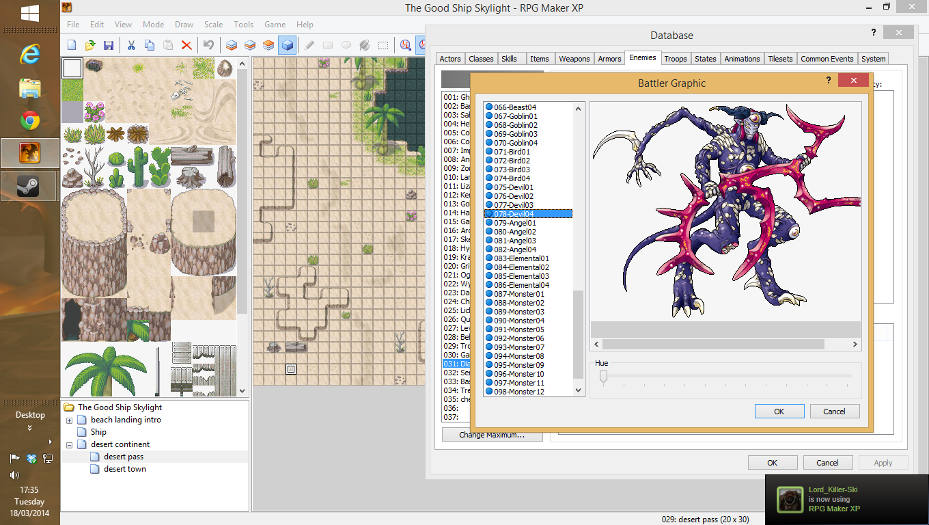
Task: Choose the dotted Select tool
Action: [x=383, y=45]
